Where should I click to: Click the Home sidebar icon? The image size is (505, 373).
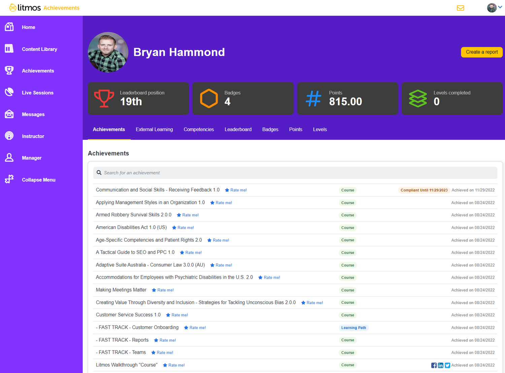[9, 27]
